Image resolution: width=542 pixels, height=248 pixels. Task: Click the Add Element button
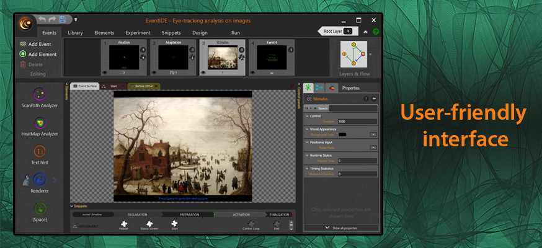pos(38,54)
